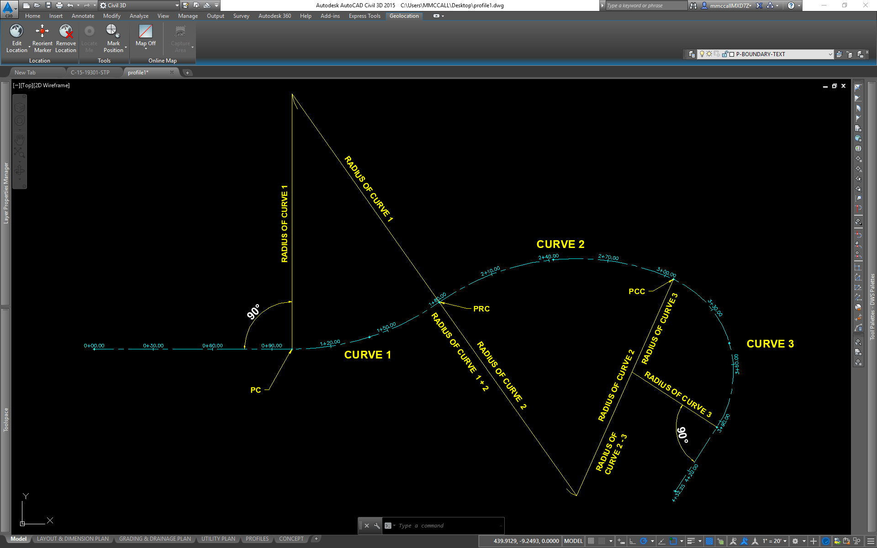The width and height of the screenshot is (877, 548).
Task: Open Layer Properties Manager icon in layer toolbar
Action: (692, 54)
